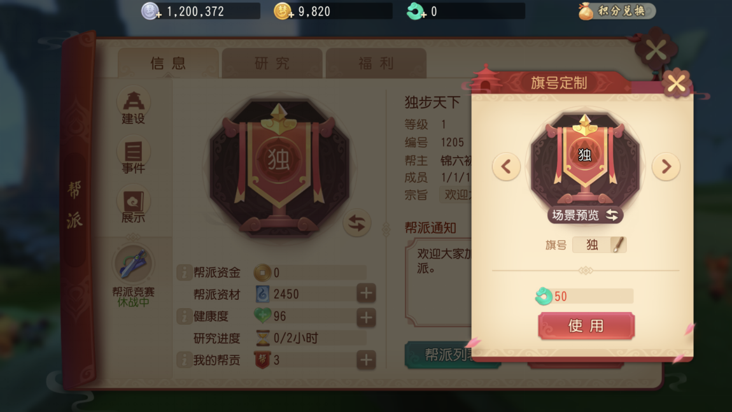
Task: Click the info icon next to 健康度
Action: (184, 316)
